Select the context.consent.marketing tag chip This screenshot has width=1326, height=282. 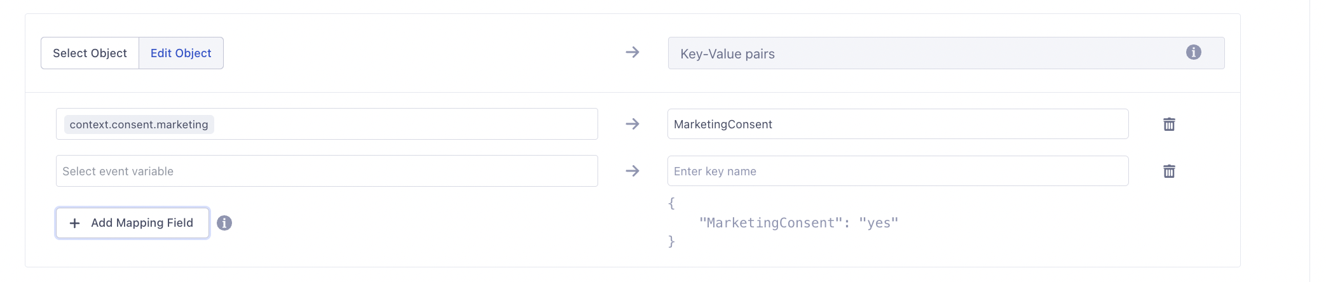[139, 124]
